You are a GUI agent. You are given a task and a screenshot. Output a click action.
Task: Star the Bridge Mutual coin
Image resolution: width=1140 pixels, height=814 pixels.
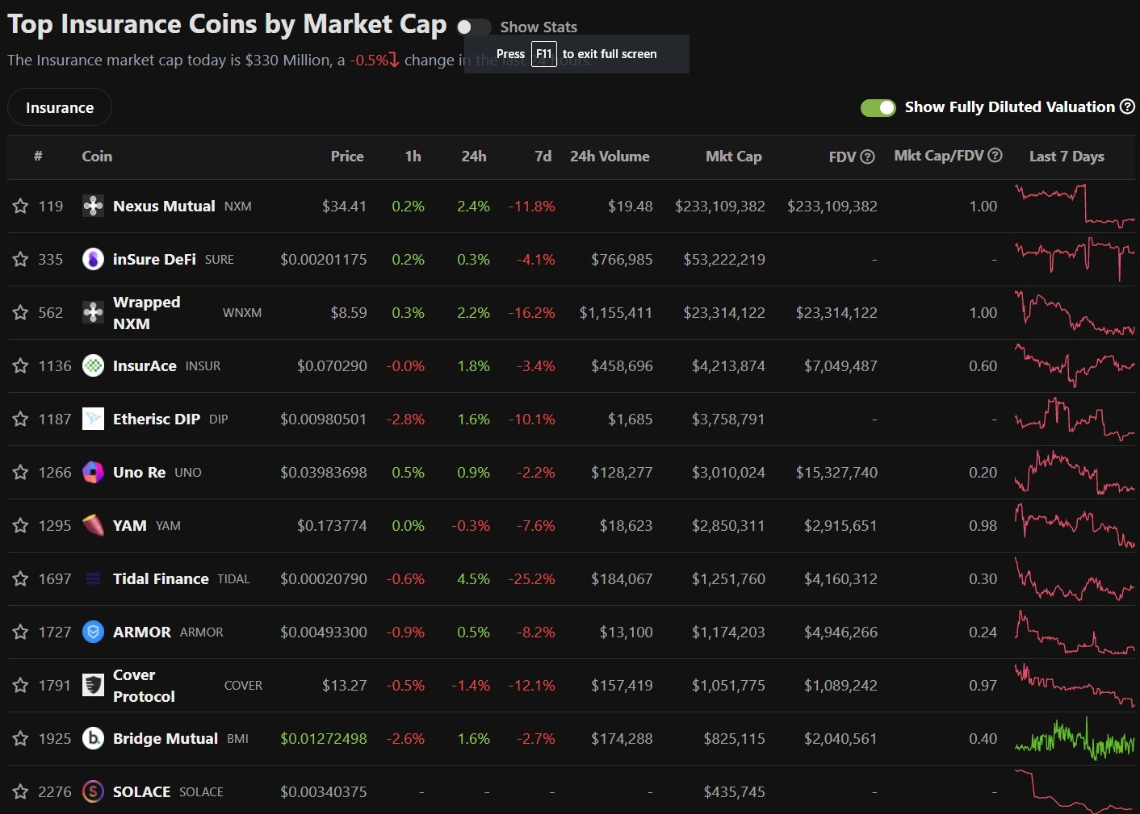(x=21, y=739)
